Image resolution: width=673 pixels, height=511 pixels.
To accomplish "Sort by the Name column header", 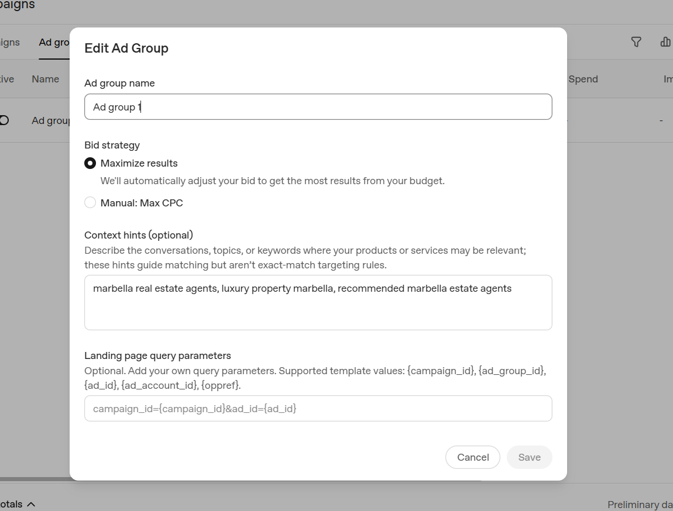I will pyautogui.click(x=46, y=79).
